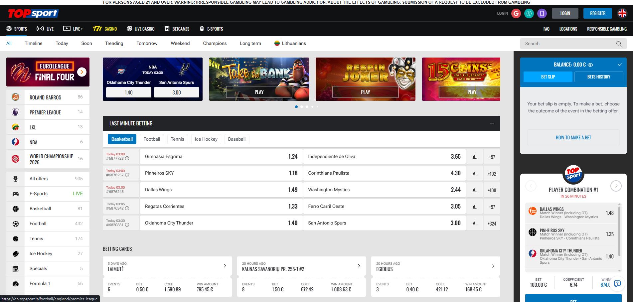Expand the Egidijus betting card

click(x=493, y=266)
